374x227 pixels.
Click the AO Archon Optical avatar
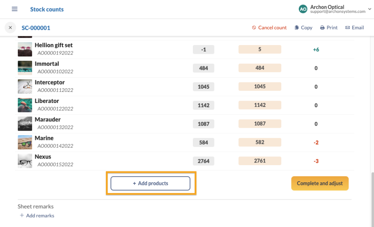[x=303, y=9]
